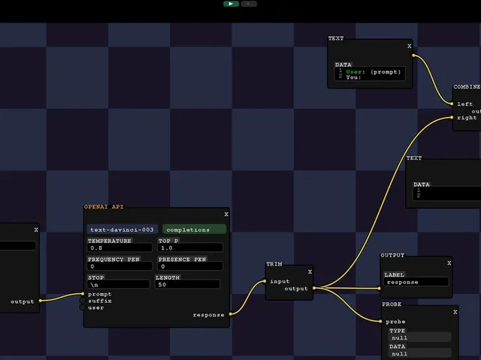The image size is (481, 360).
Task: Click the gray stop button at top
Action: (249, 4)
